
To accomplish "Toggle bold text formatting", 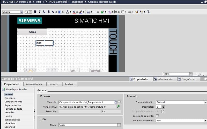I will click(x=35, y=12).
